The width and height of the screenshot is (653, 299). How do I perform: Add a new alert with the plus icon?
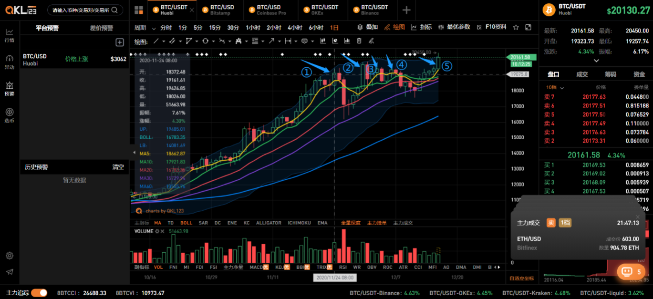(120, 42)
